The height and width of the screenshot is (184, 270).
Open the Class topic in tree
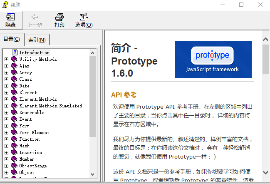tap(25, 79)
